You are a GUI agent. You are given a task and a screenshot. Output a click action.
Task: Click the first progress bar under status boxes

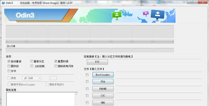pos(16,41)
